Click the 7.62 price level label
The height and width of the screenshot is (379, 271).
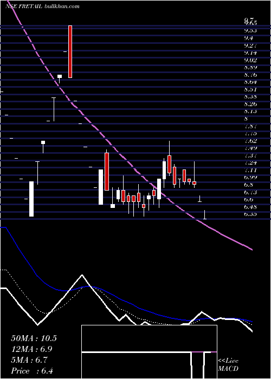(x=250, y=141)
